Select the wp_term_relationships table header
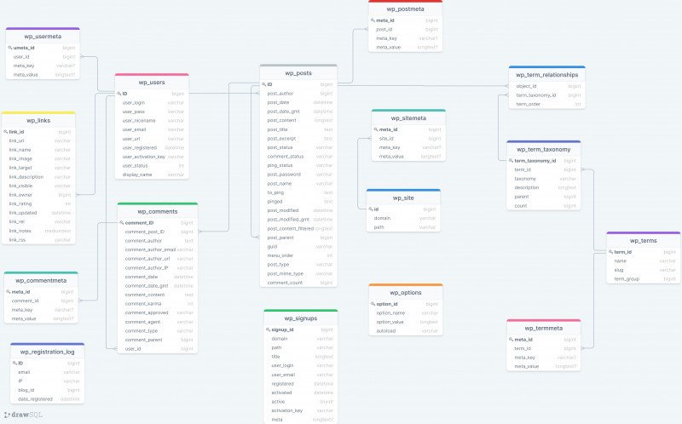682x424 pixels. [x=546, y=75]
